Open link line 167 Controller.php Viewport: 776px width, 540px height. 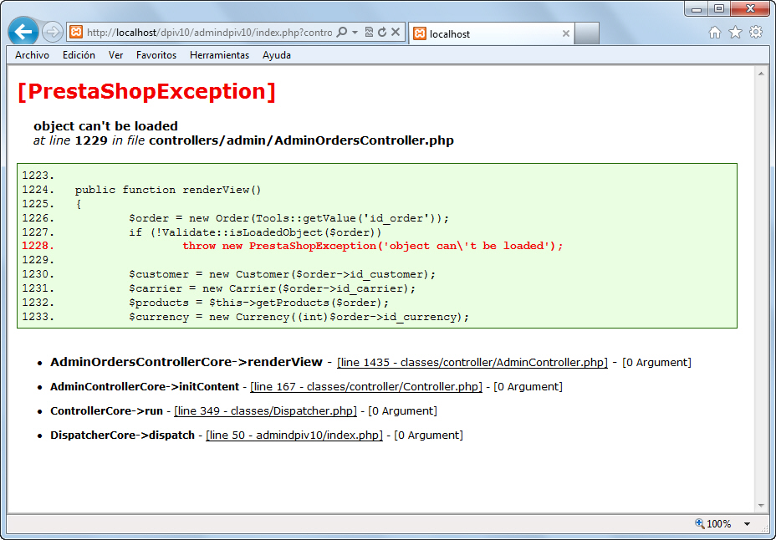366,387
